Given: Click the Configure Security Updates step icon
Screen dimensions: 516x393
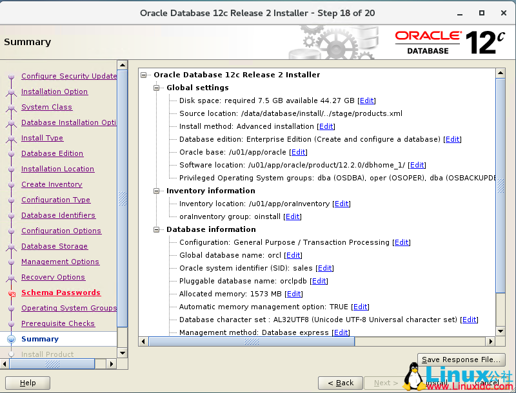Looking at the screenshot, I should click(12, 76).
